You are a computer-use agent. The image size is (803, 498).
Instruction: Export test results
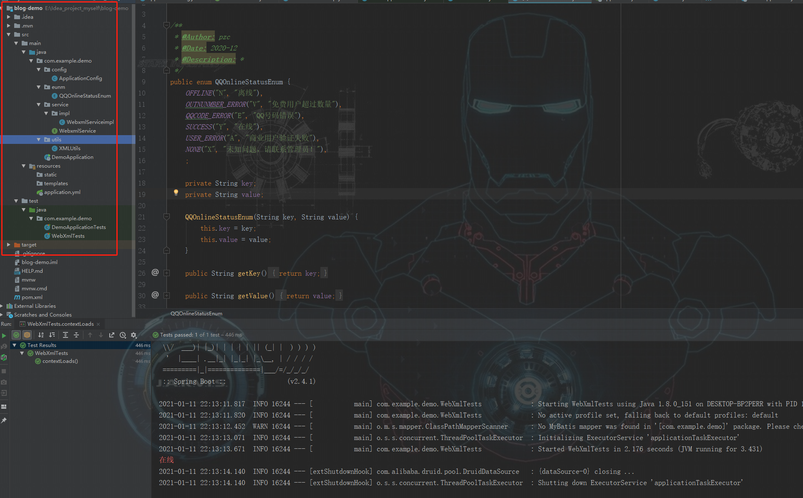tap(112, 335)
